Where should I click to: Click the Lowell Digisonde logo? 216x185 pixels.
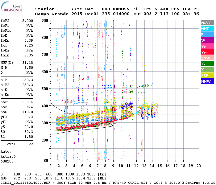(12, 7)
